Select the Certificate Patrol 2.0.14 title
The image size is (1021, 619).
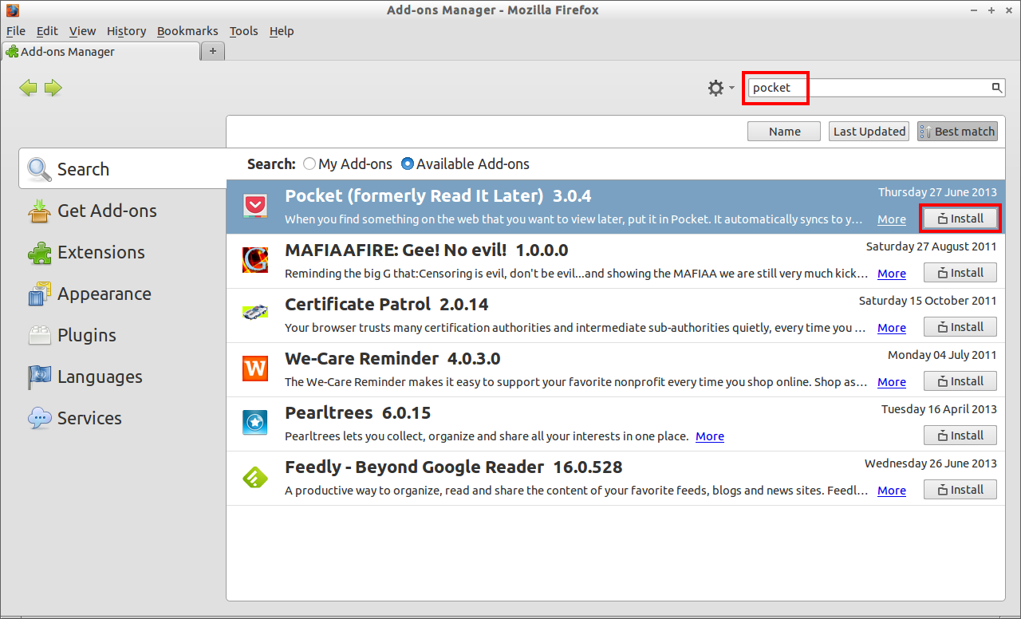[387, 305]
